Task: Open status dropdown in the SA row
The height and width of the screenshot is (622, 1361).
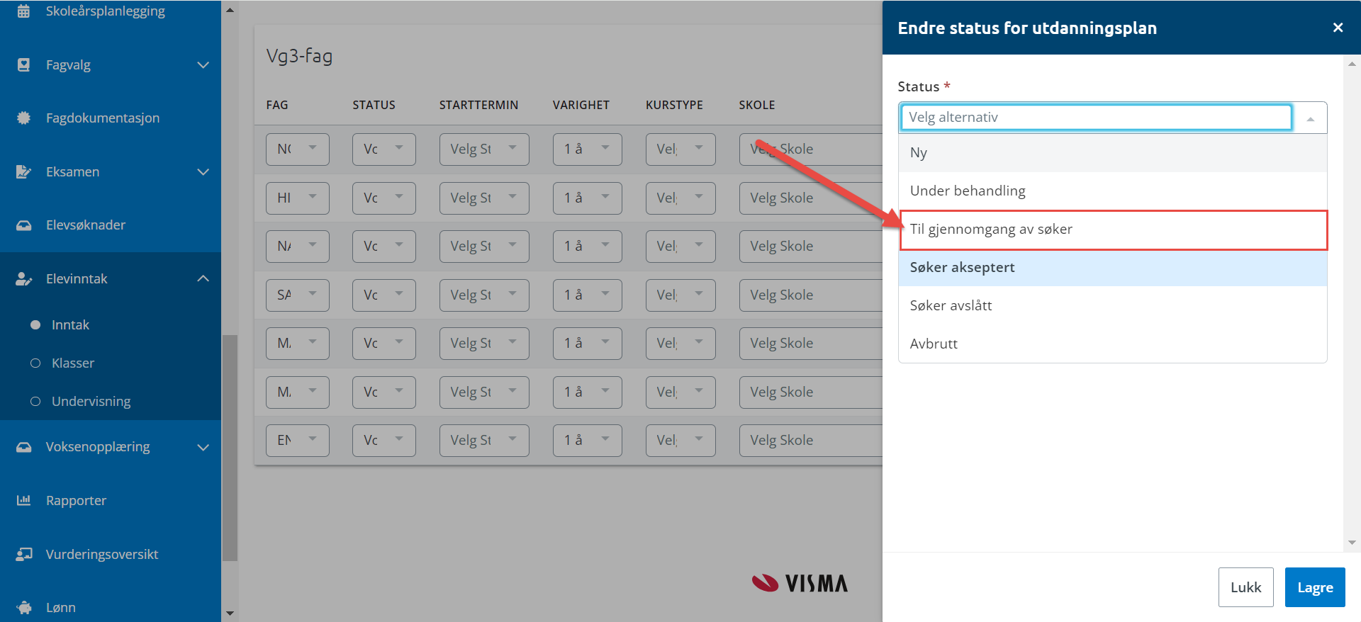Action: 384,295
